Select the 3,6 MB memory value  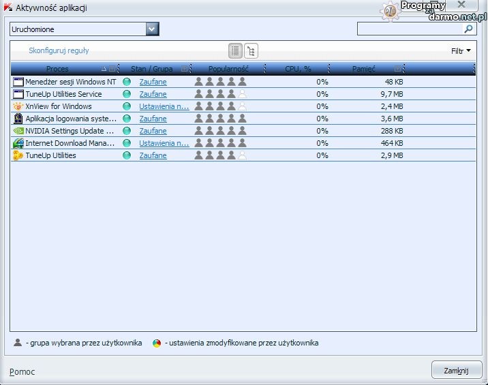click(392, 119)
